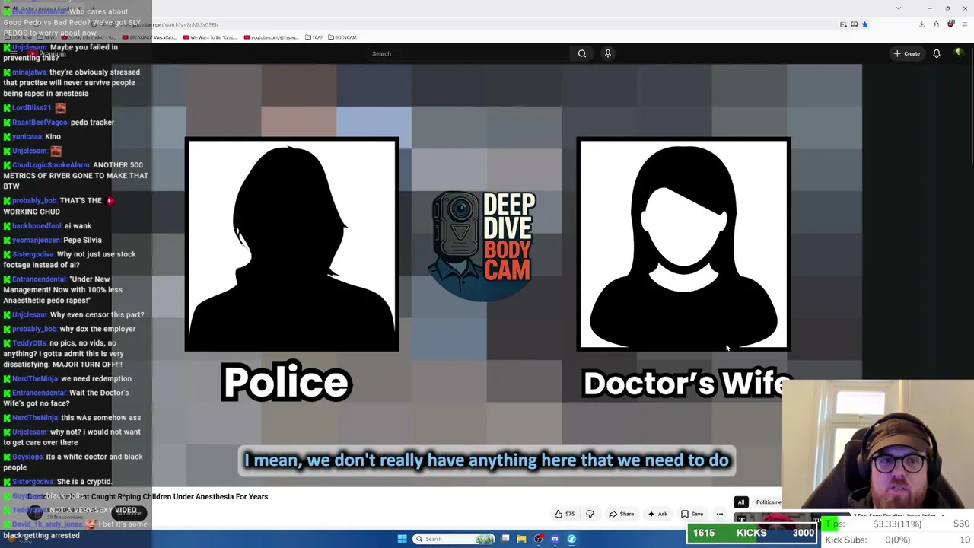Click the Tips goal progress bar
The width and height of the screenshot is (974, 548).
(x=897, y=524)
